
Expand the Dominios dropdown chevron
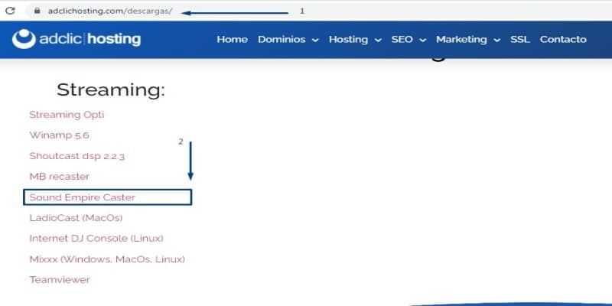click(315, 41)
